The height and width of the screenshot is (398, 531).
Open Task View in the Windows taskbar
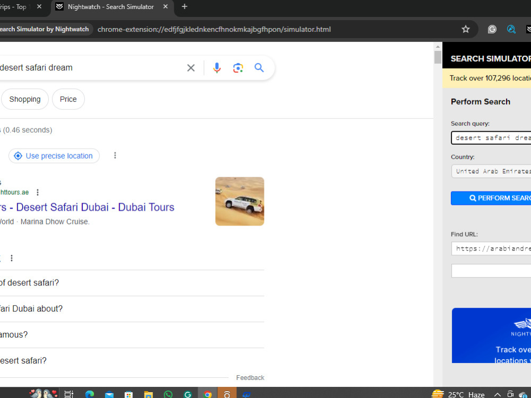pos(68,394)
